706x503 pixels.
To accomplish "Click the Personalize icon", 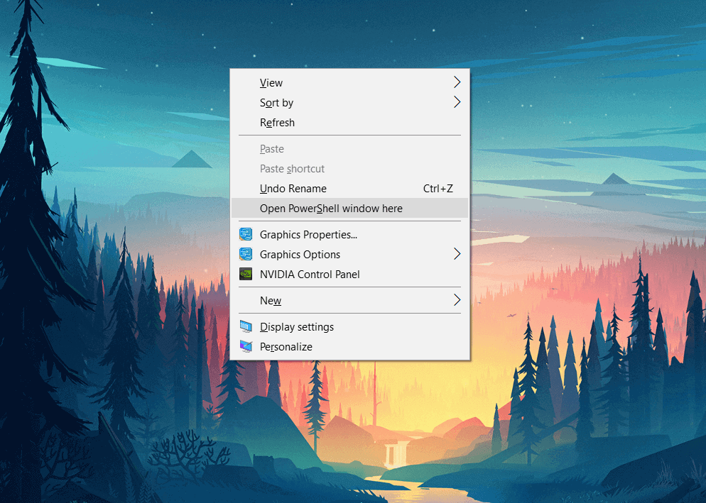I will 246,346.
